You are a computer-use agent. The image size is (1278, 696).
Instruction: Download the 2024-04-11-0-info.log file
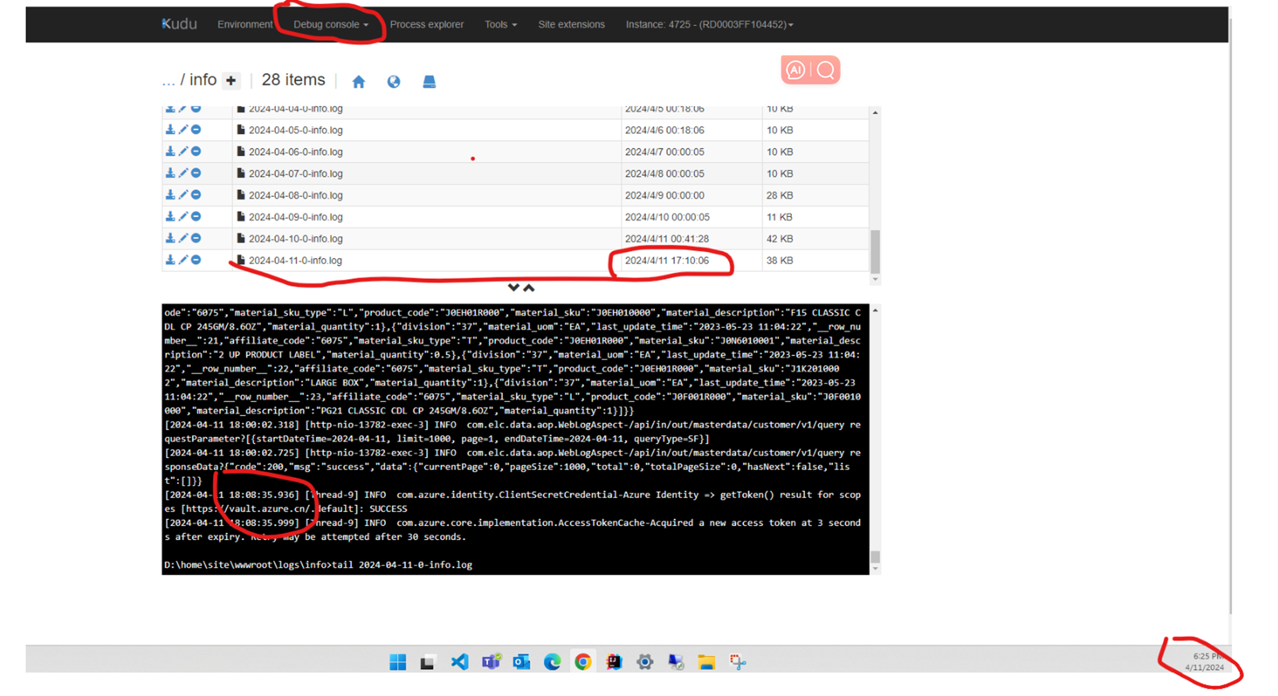tap(170, 259)
